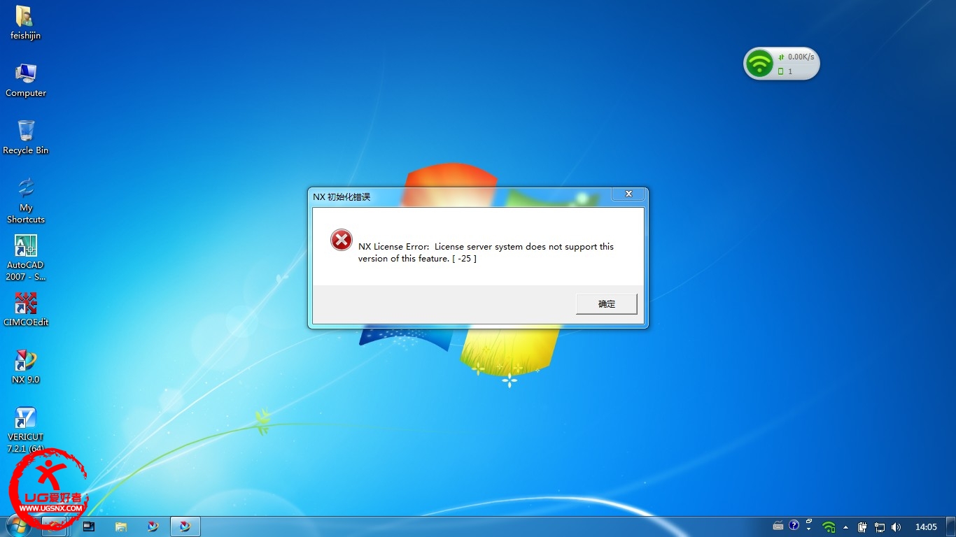Click the non-highlighted NX icon beside File Explorer

(x=153, y=527)
